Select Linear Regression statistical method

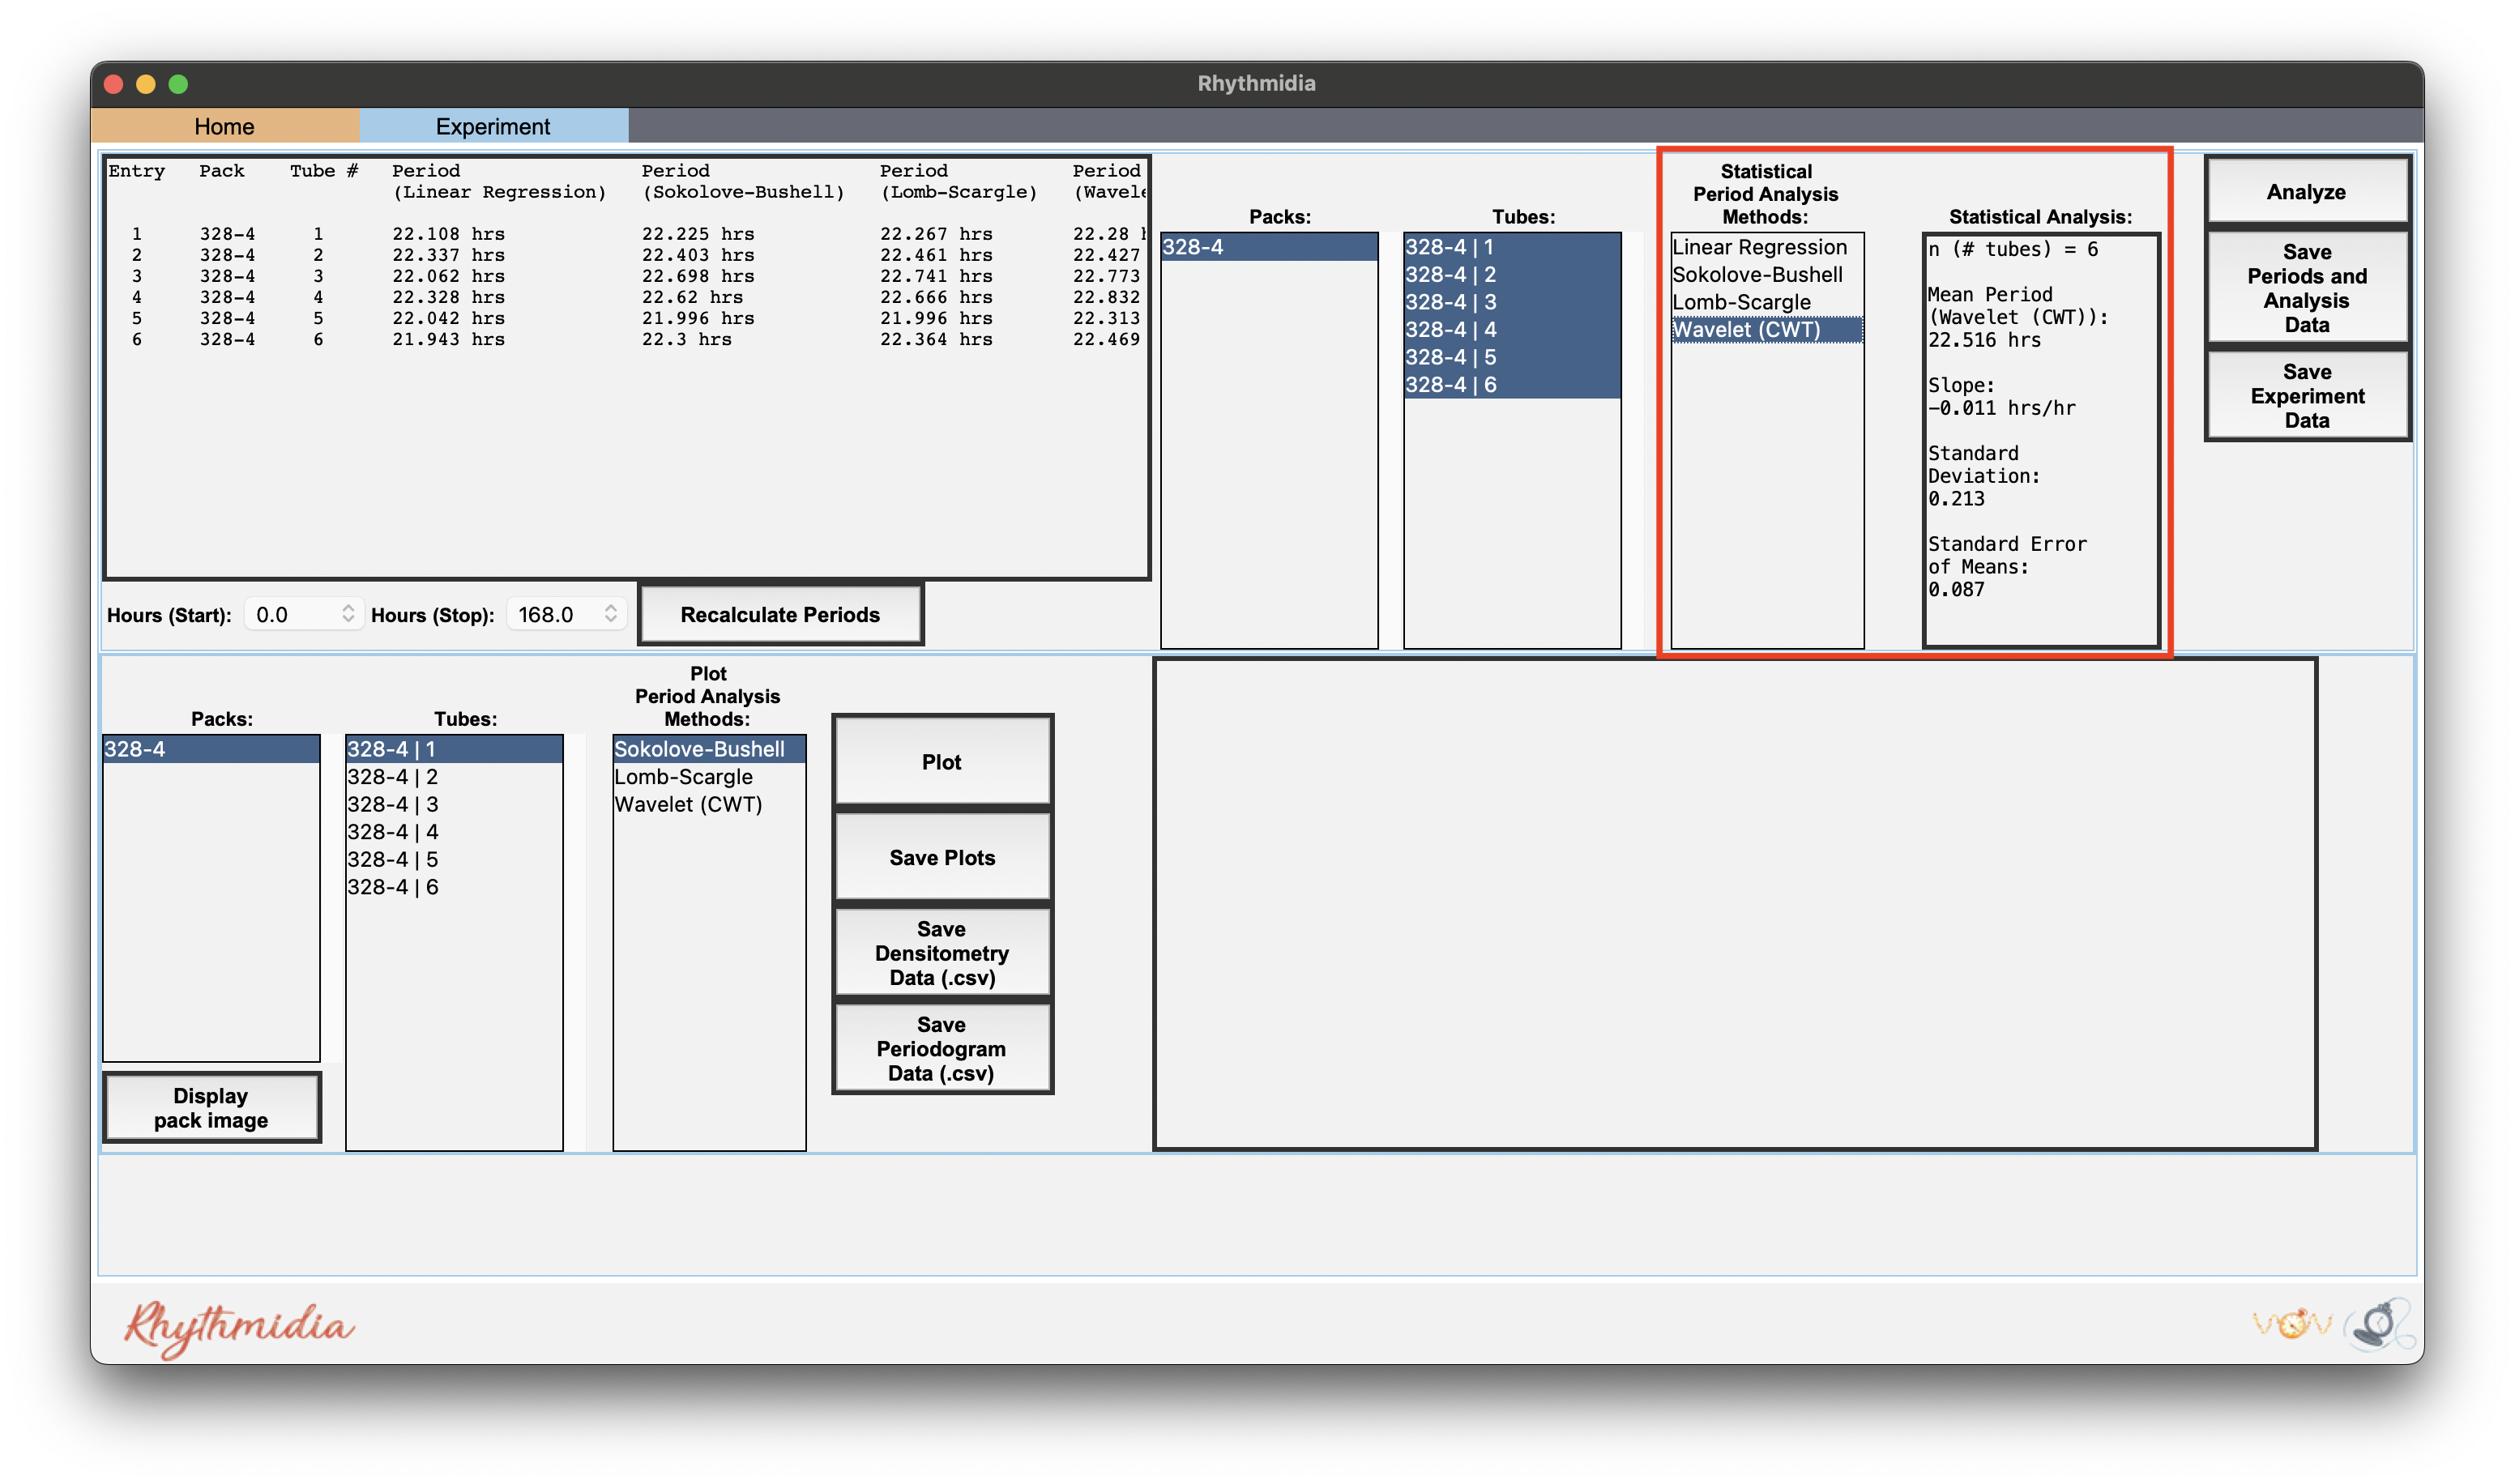click(1767, 247)
